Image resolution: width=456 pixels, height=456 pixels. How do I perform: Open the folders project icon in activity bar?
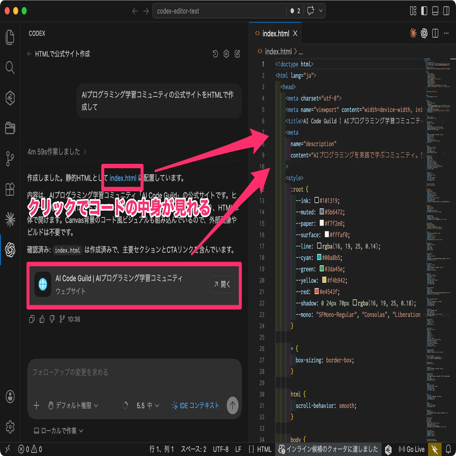click(10, 128)
